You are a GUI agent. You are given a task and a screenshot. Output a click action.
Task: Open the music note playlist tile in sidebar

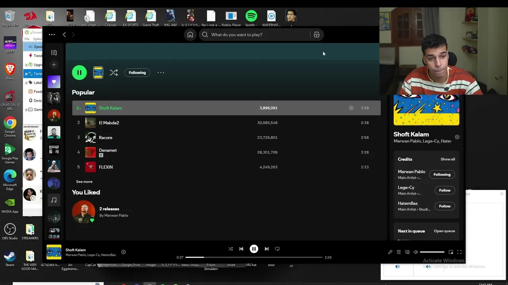[x=54, y=200]
